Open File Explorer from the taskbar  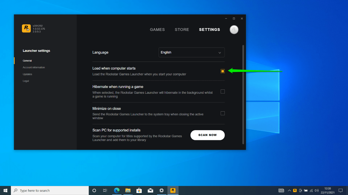(x=128, y=190)
